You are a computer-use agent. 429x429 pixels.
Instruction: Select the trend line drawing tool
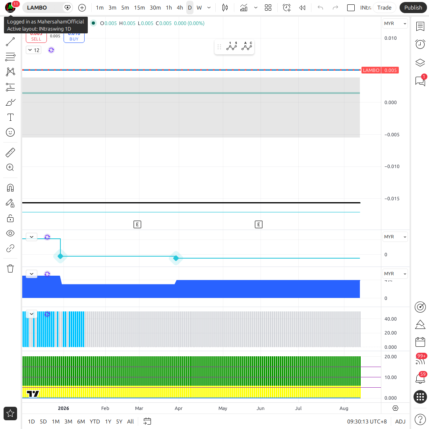coord(10,42)
